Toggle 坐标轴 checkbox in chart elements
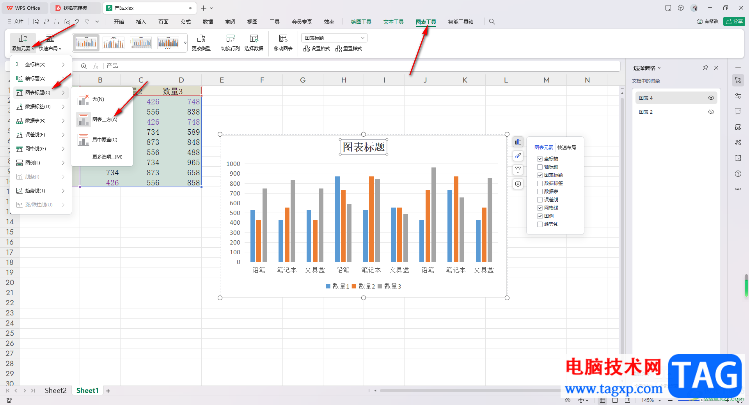The width and height of the screenshot is (749, 405). pos(540,159)
